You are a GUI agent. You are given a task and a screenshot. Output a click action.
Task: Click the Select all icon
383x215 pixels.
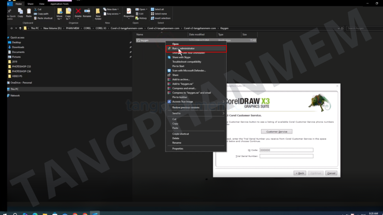click(x=157, y=9)
